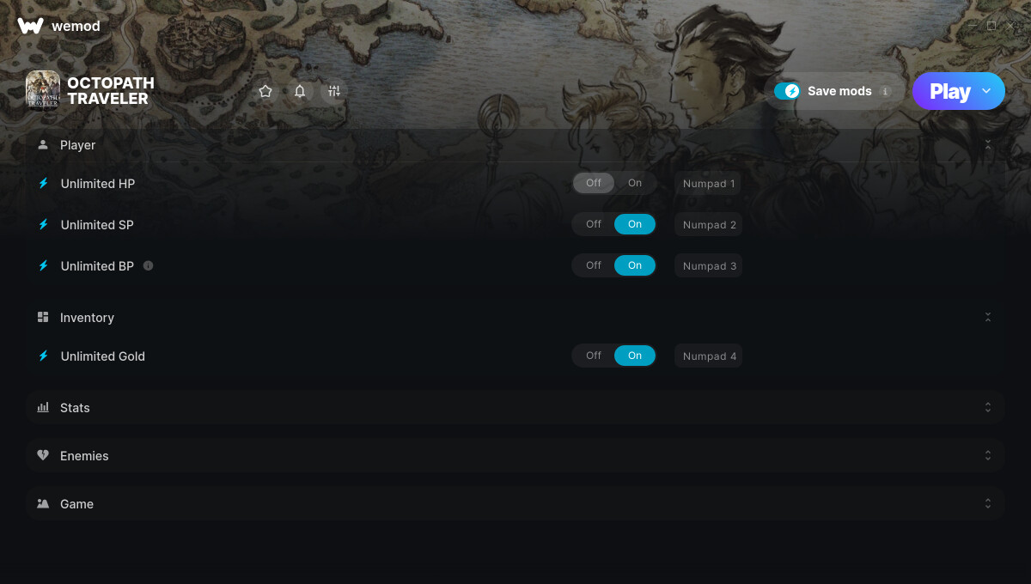Open the mod settings sliders icon

click(334, 91)
